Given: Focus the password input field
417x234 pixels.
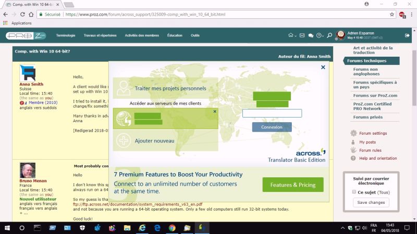Looking at the screenshot, I should coord(272,113).
